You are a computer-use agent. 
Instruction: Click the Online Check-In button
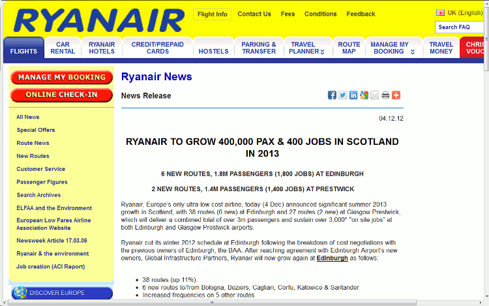[x=61, y=95]
